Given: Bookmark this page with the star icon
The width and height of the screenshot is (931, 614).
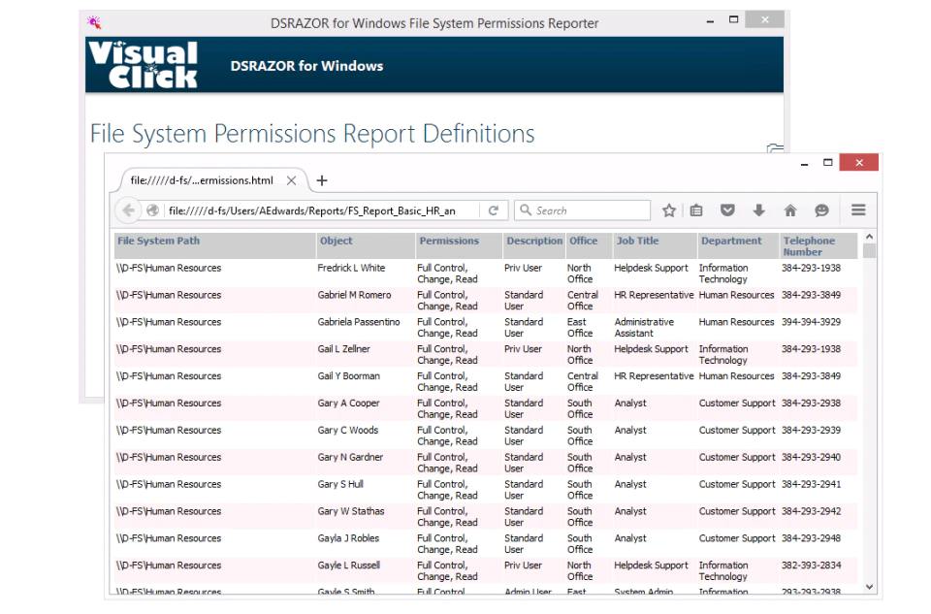Looking at the screenshot, I should pyautogui.click(x=669, y=210).
